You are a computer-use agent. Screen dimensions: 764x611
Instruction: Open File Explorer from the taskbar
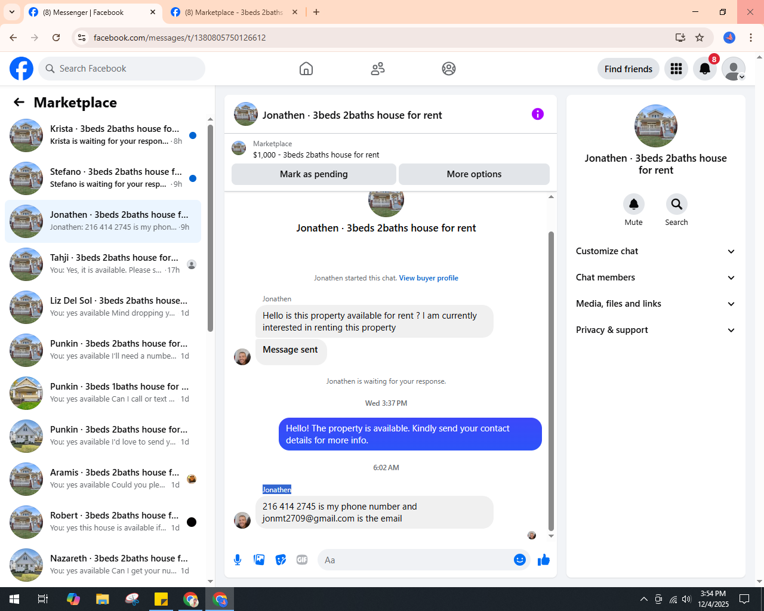[x=103, y=599]
